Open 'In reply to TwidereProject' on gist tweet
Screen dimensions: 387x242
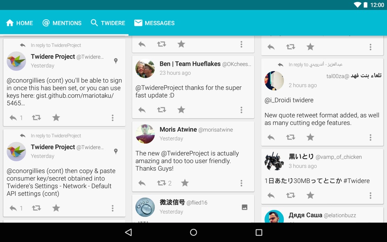point(56,45)
